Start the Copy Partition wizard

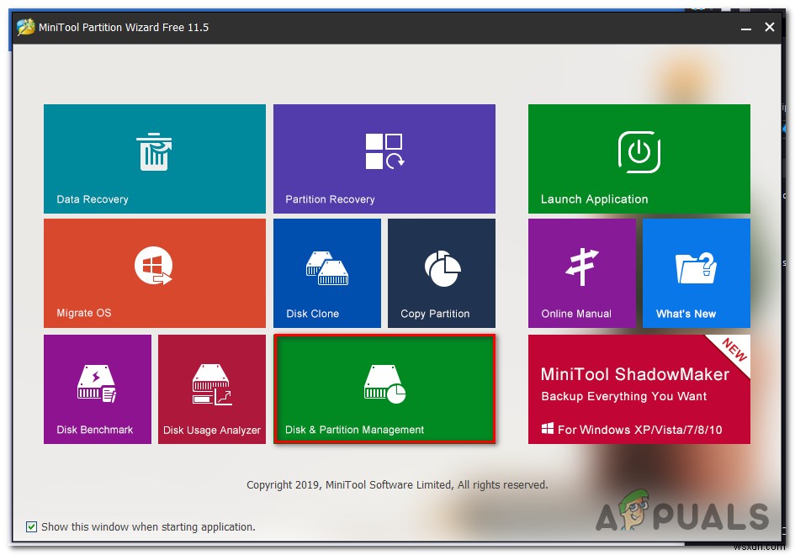tap(441, 272)
